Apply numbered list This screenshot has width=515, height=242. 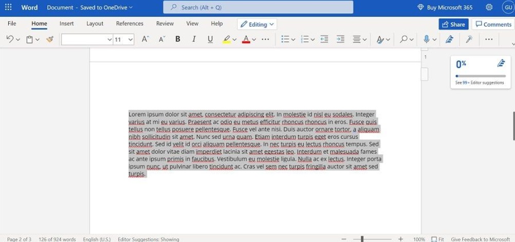305,39
